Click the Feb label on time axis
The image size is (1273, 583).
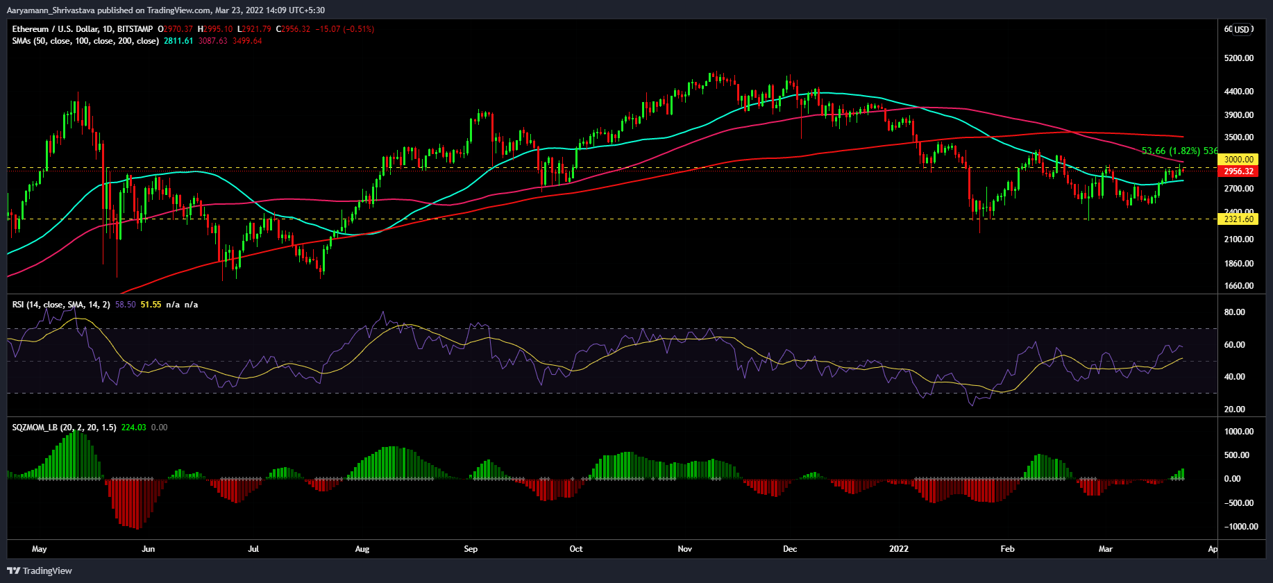(1008, 549)
